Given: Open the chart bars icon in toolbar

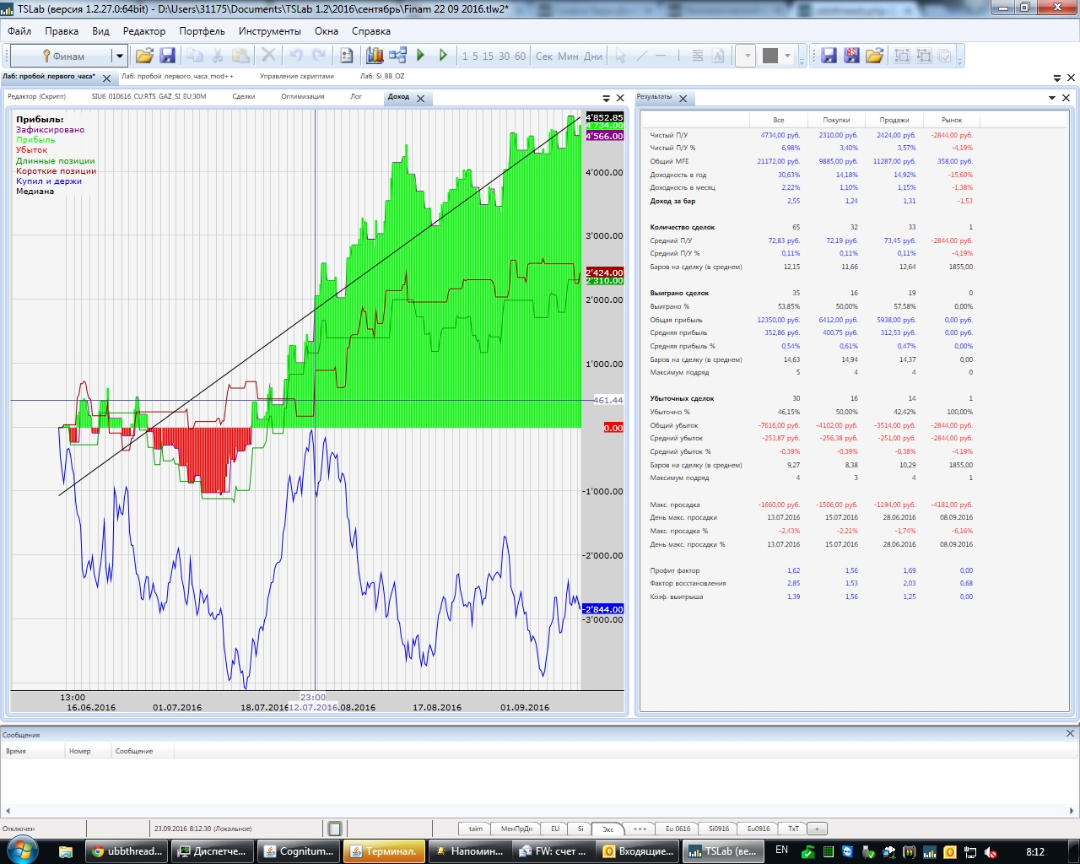Looking at the screenshot, I should coord(375,56).
